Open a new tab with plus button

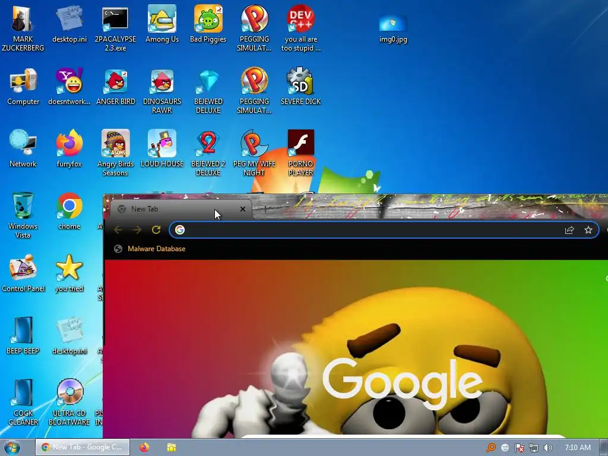[x=265, y=210]
